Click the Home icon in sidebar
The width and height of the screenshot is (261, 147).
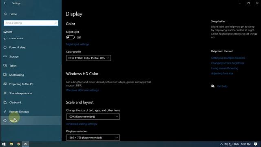point(5,14)
